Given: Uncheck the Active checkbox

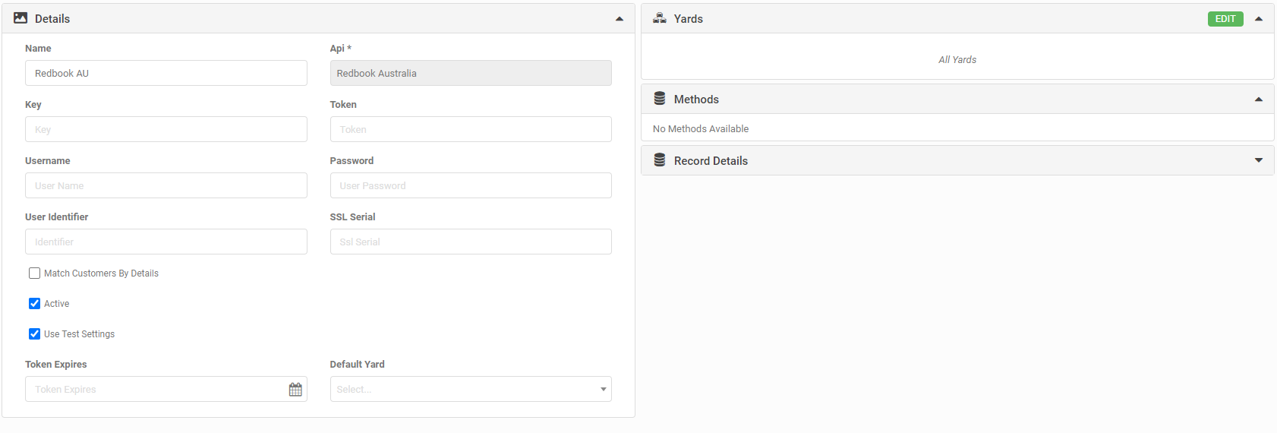Looking at the screenshot, I should 35,304.
